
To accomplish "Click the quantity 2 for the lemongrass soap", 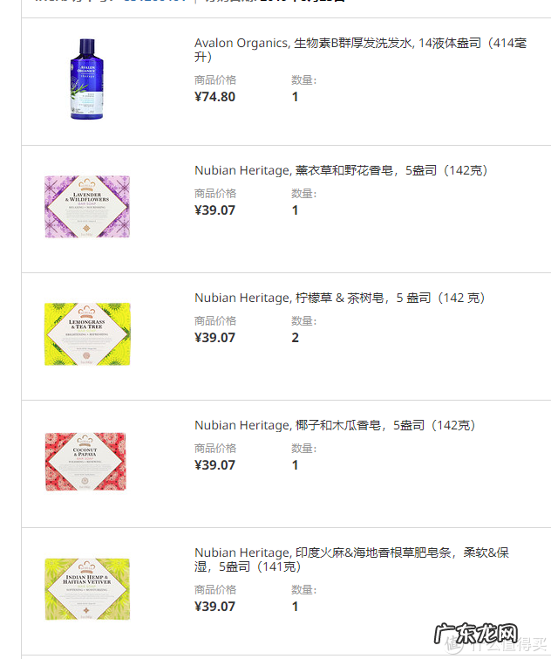I will point(295,338).
